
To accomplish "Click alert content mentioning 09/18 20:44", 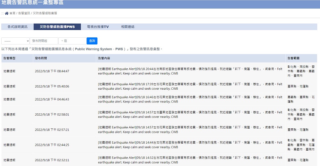I will 190,71.
